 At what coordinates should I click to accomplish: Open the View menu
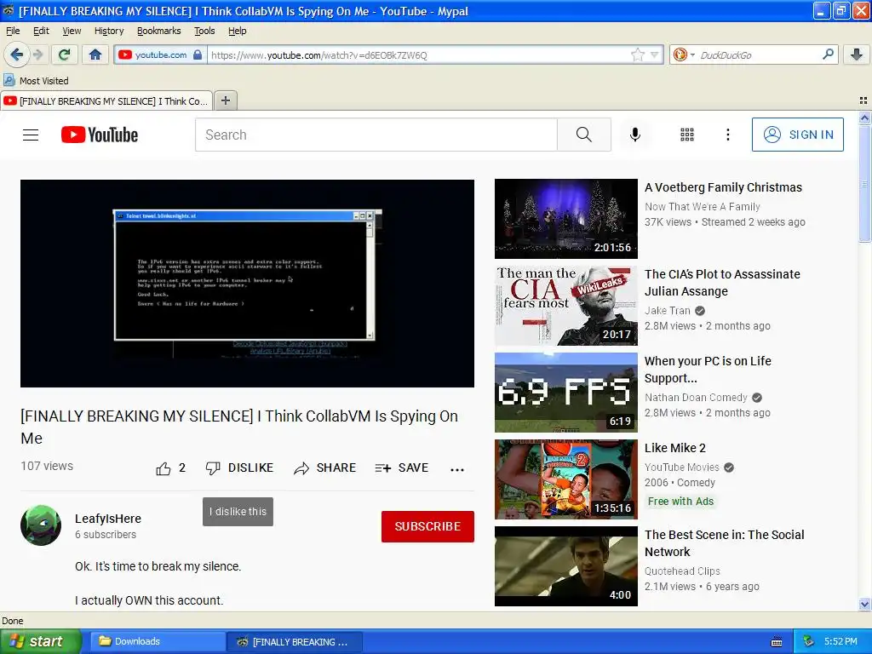click(x=72, y=31)
